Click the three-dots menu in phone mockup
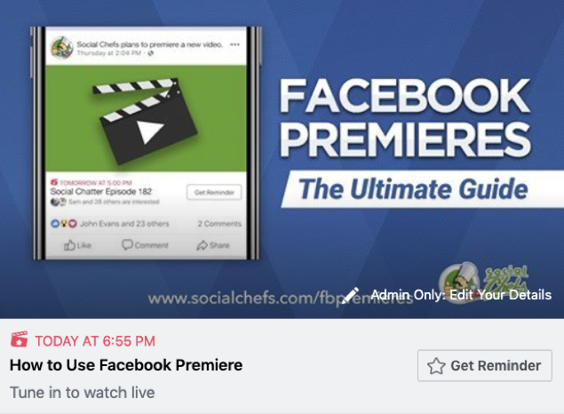The image size is (564, 414). pyautogui.click(x=234, y=44)
